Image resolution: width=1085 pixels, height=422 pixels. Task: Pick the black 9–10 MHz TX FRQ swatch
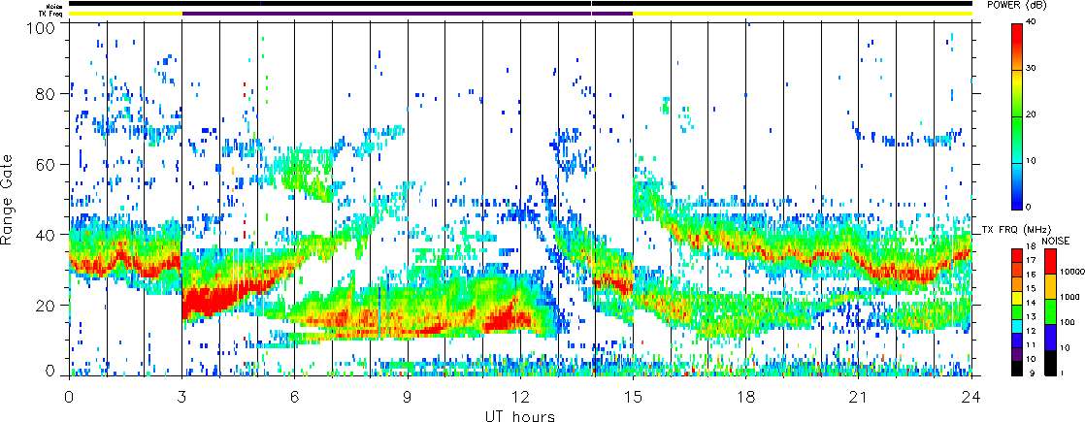click(1016, 368)
